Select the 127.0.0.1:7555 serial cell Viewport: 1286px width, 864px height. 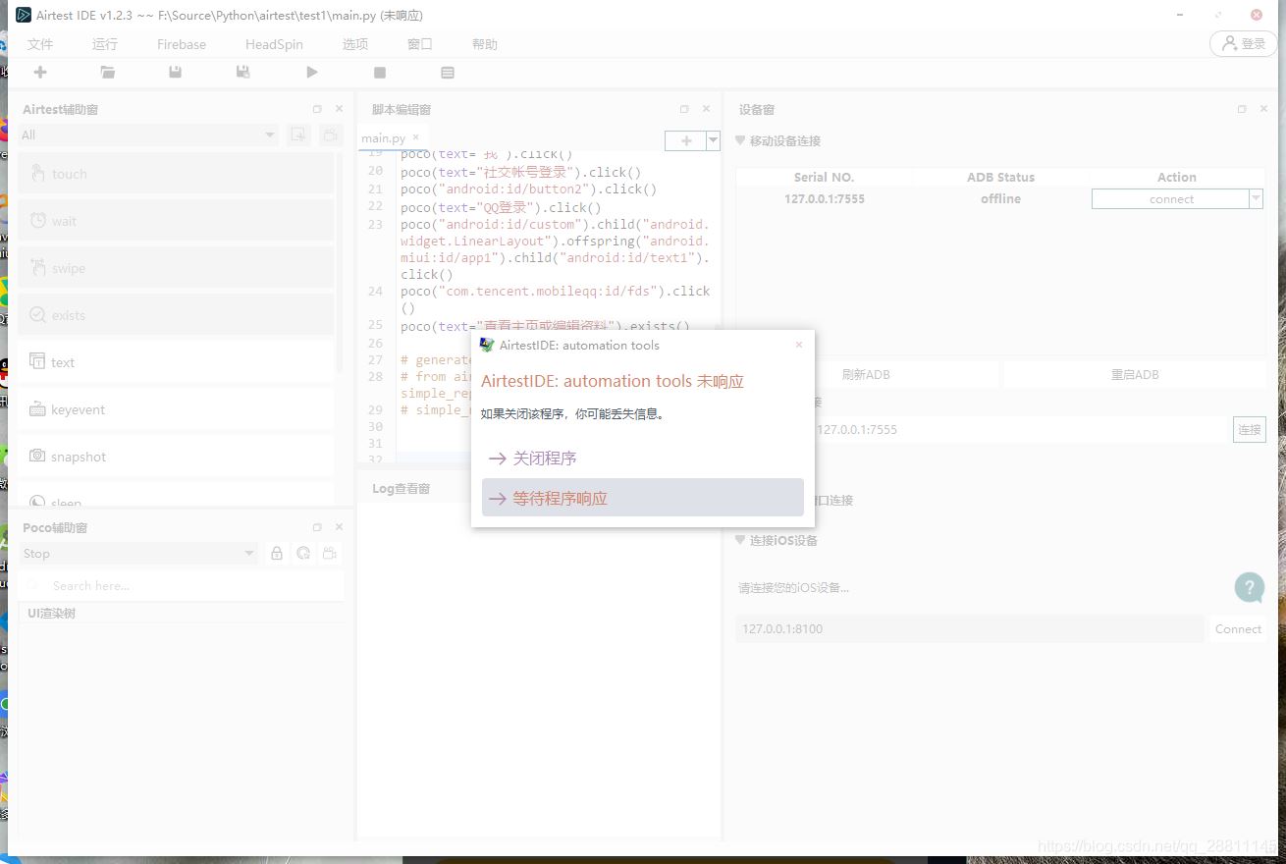[825, 199]
